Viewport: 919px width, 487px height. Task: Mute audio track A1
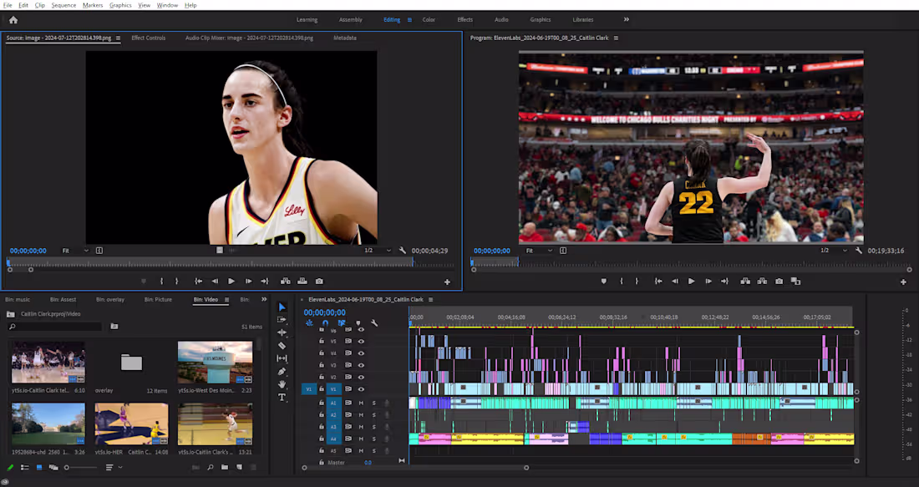pyautogui.click(x=361, y=403)
